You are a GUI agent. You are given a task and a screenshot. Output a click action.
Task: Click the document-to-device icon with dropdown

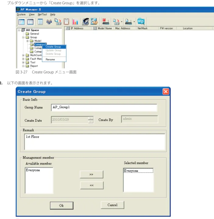[x=116, y=22]
